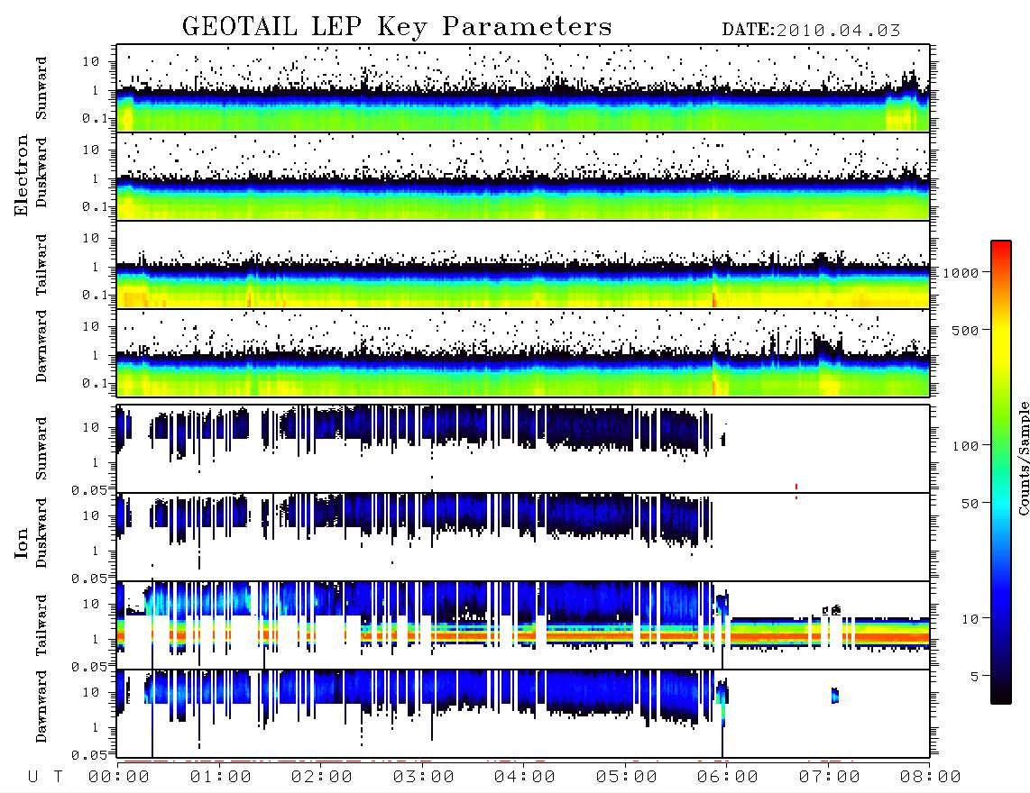Click the '1' tick of Electron Tailward panel

pyautogui.click(x=96, y=267)
